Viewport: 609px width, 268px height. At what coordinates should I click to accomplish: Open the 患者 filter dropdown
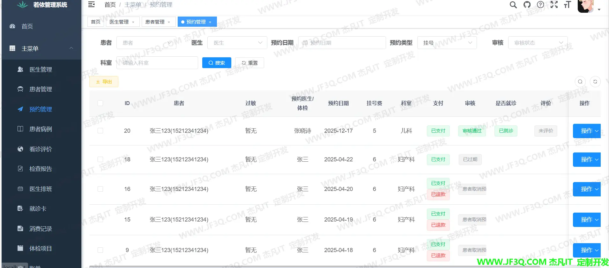tap(146, 43)
